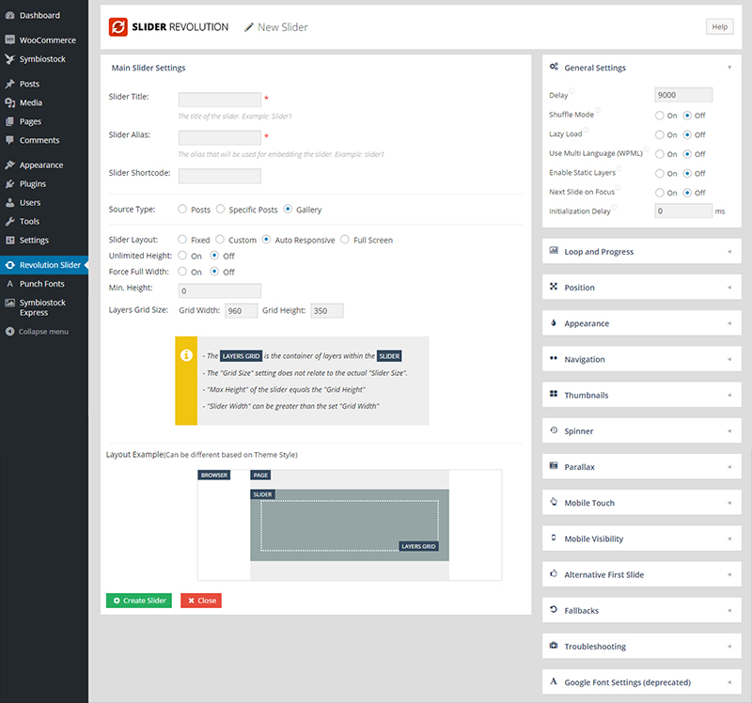The image size is (752, 703).
Task: Select Posts as the source type
Action: coord(182,209)
